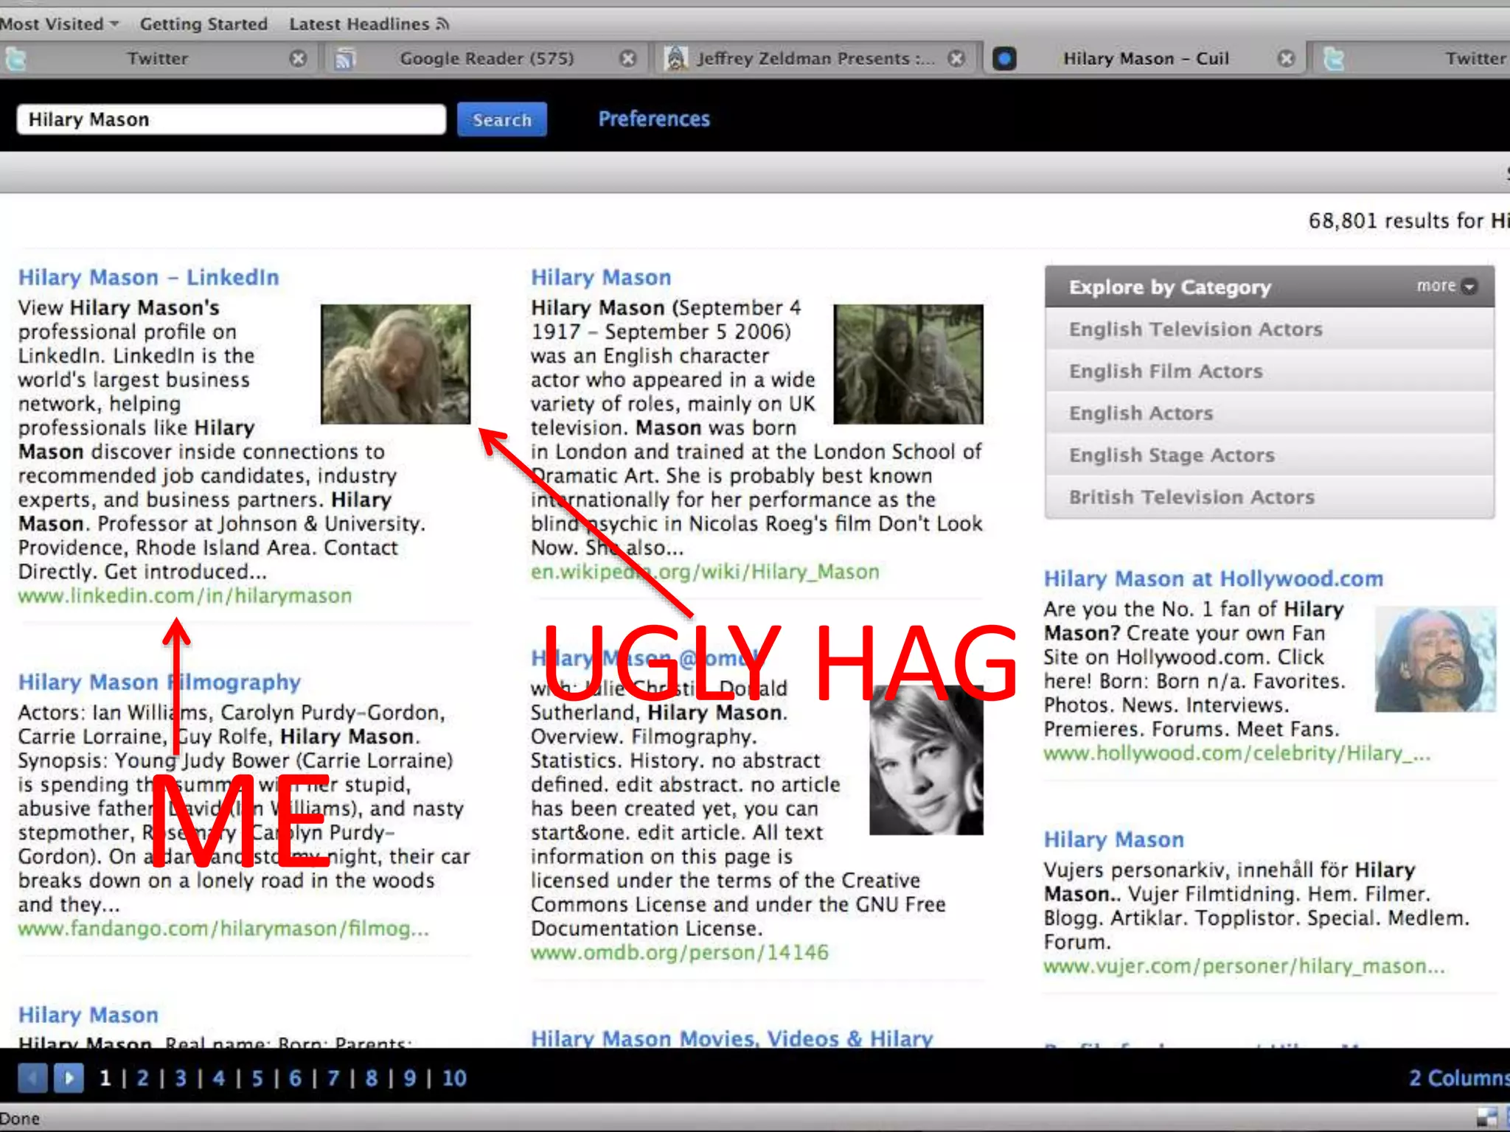
Task: Click the previous page arrow icon
Action: [x=32, y=1078]
